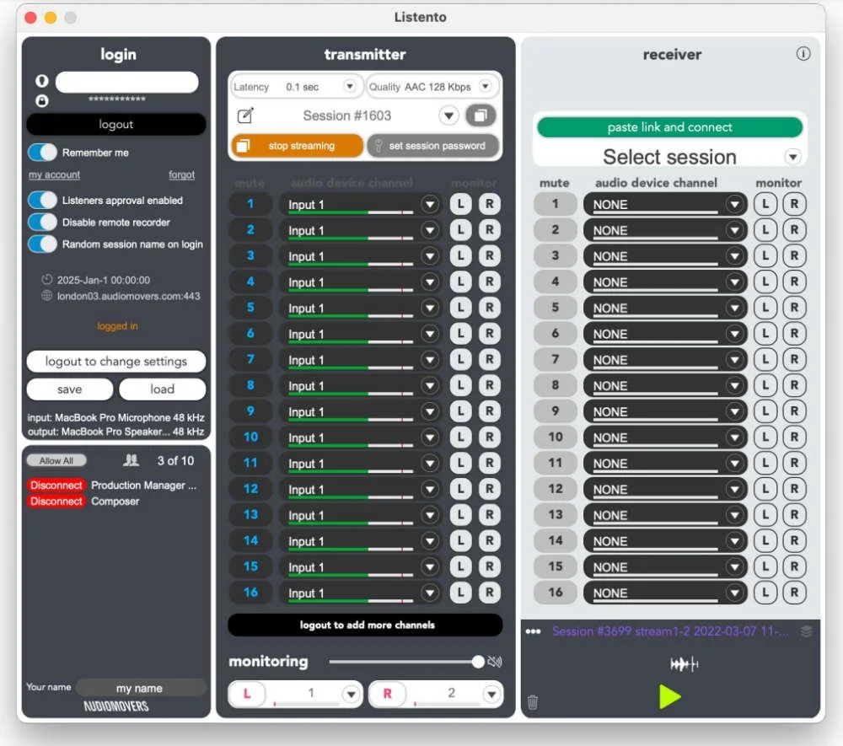Mute receiver channel 9
843x746 pixels.
[556, 411]
